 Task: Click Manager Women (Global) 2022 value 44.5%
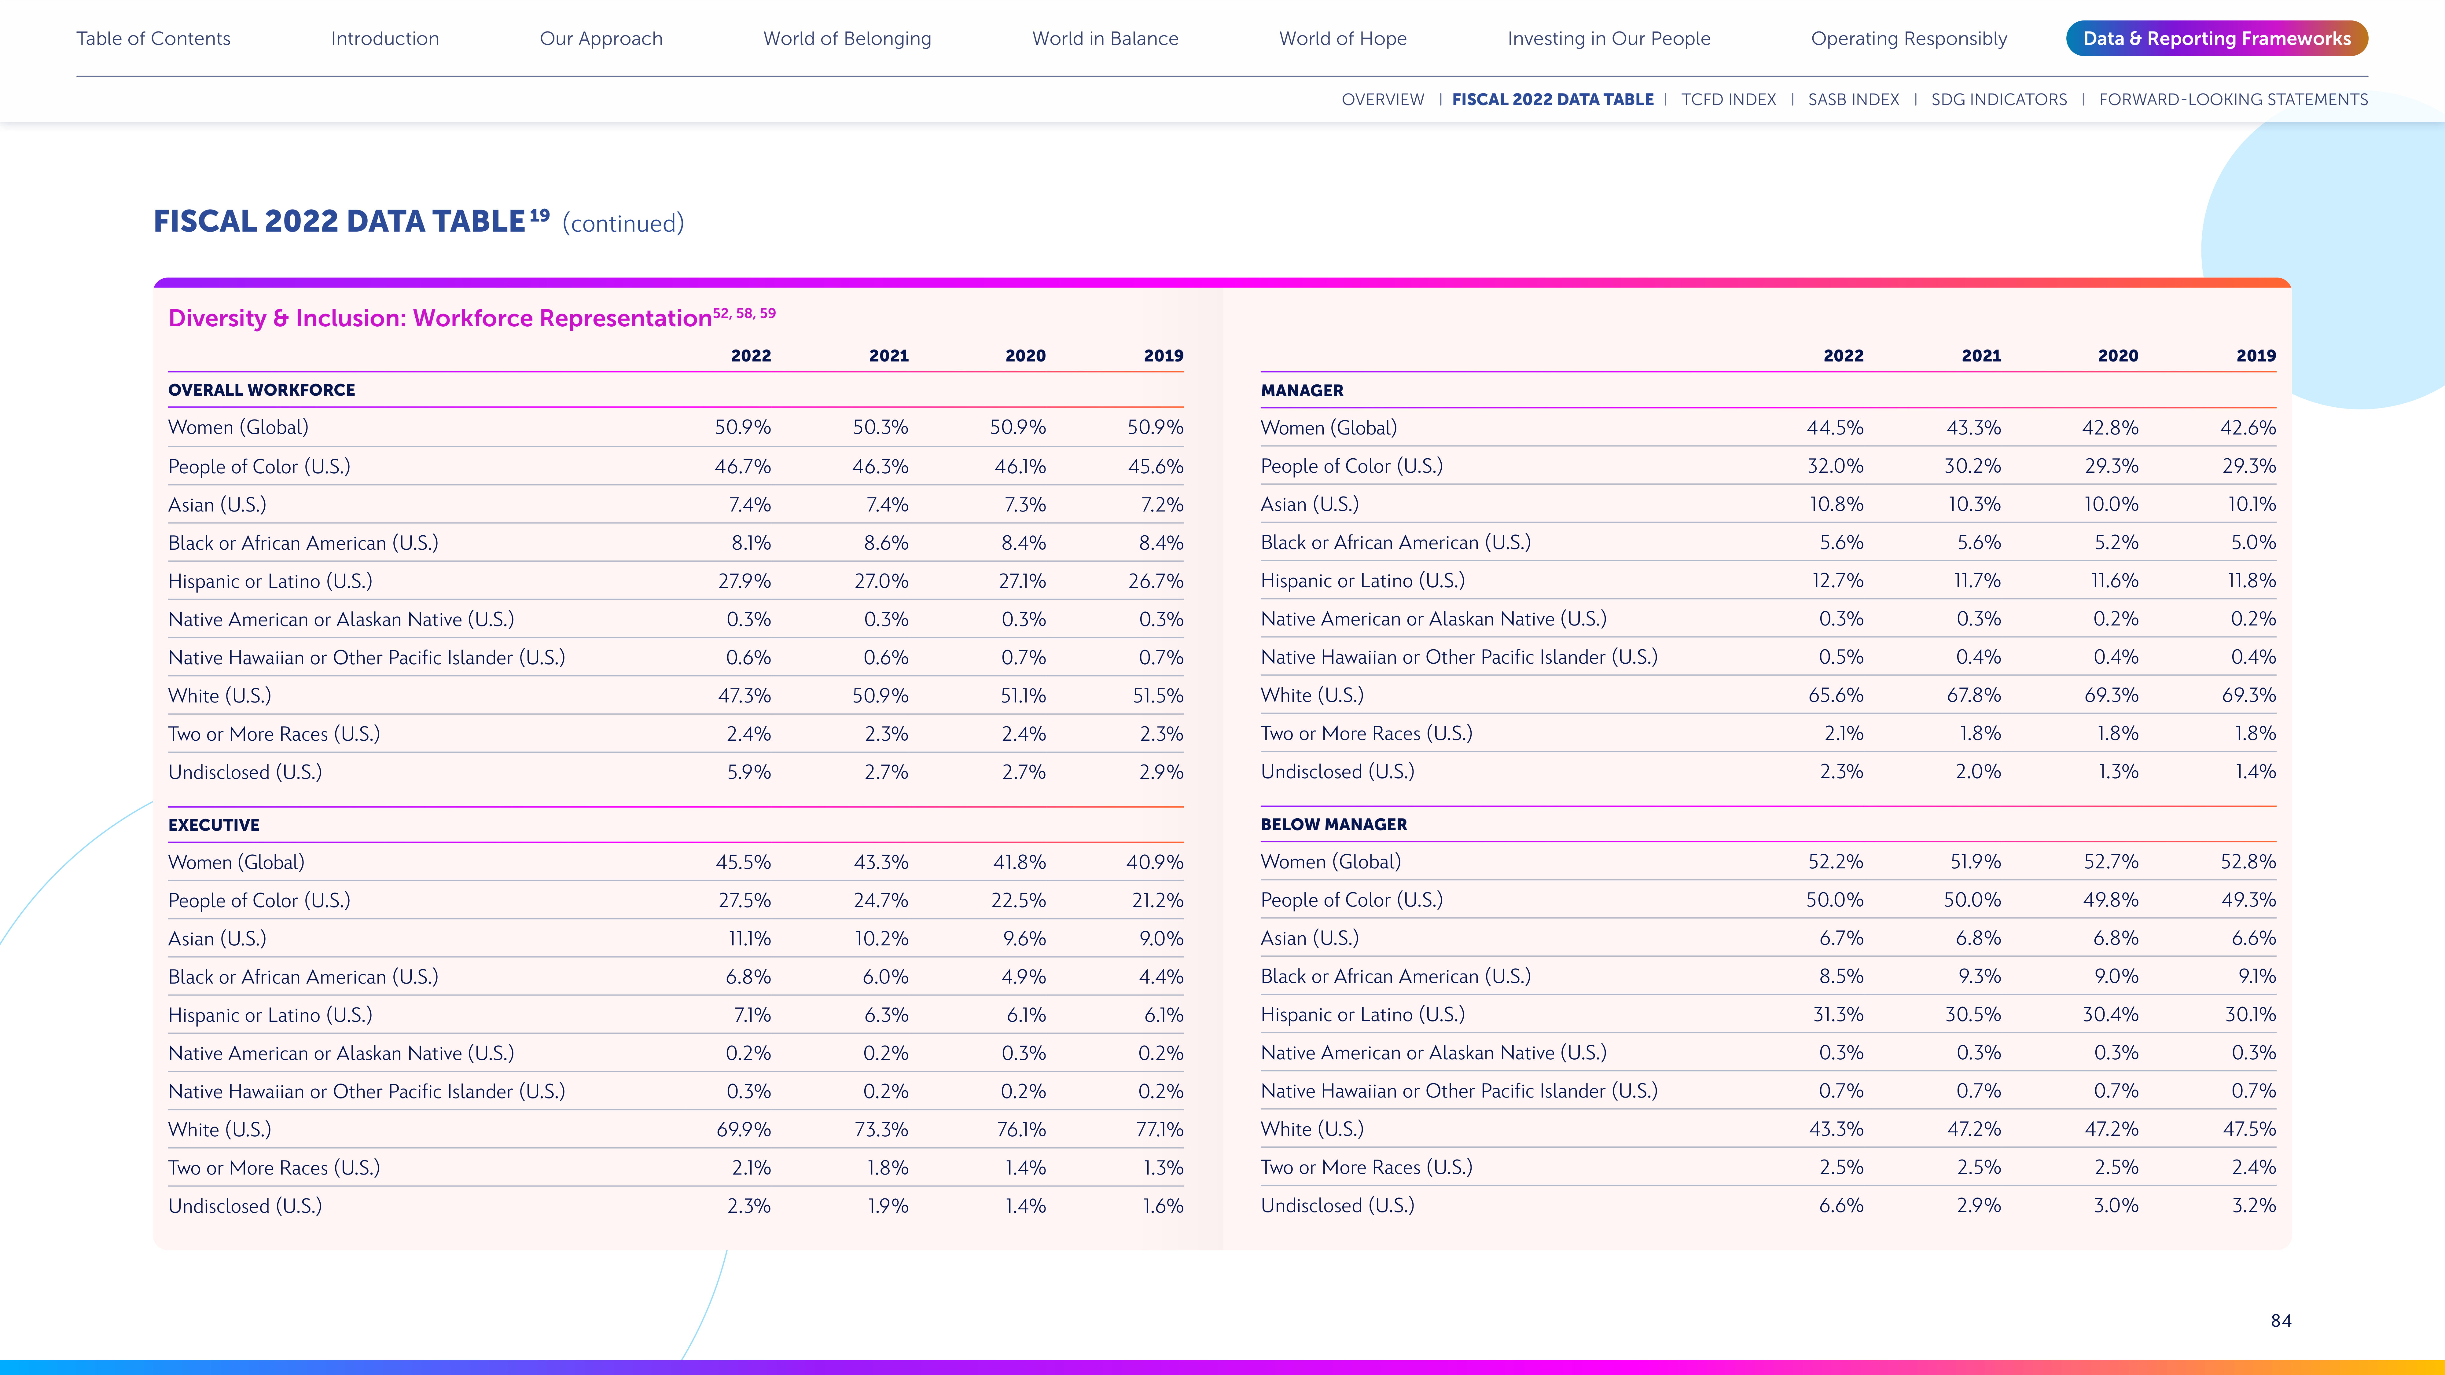coord(1835,428)
